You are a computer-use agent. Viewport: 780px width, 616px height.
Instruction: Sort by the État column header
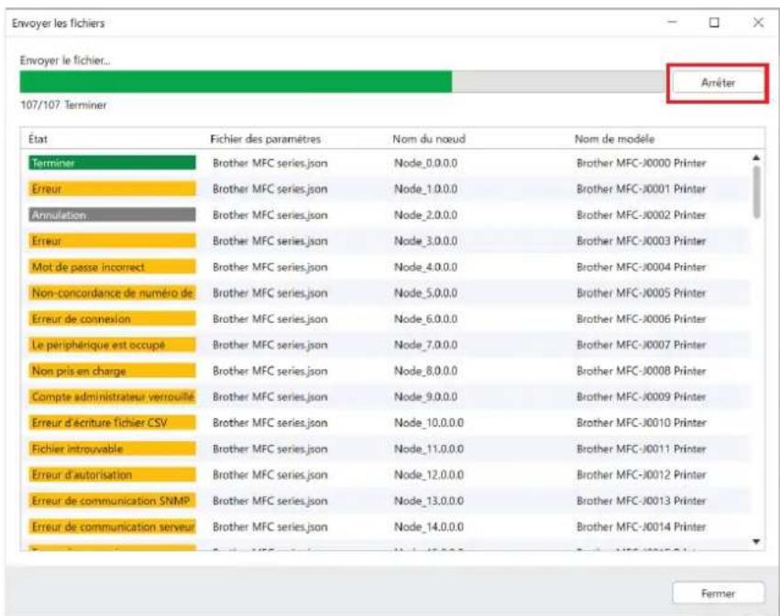38,139
